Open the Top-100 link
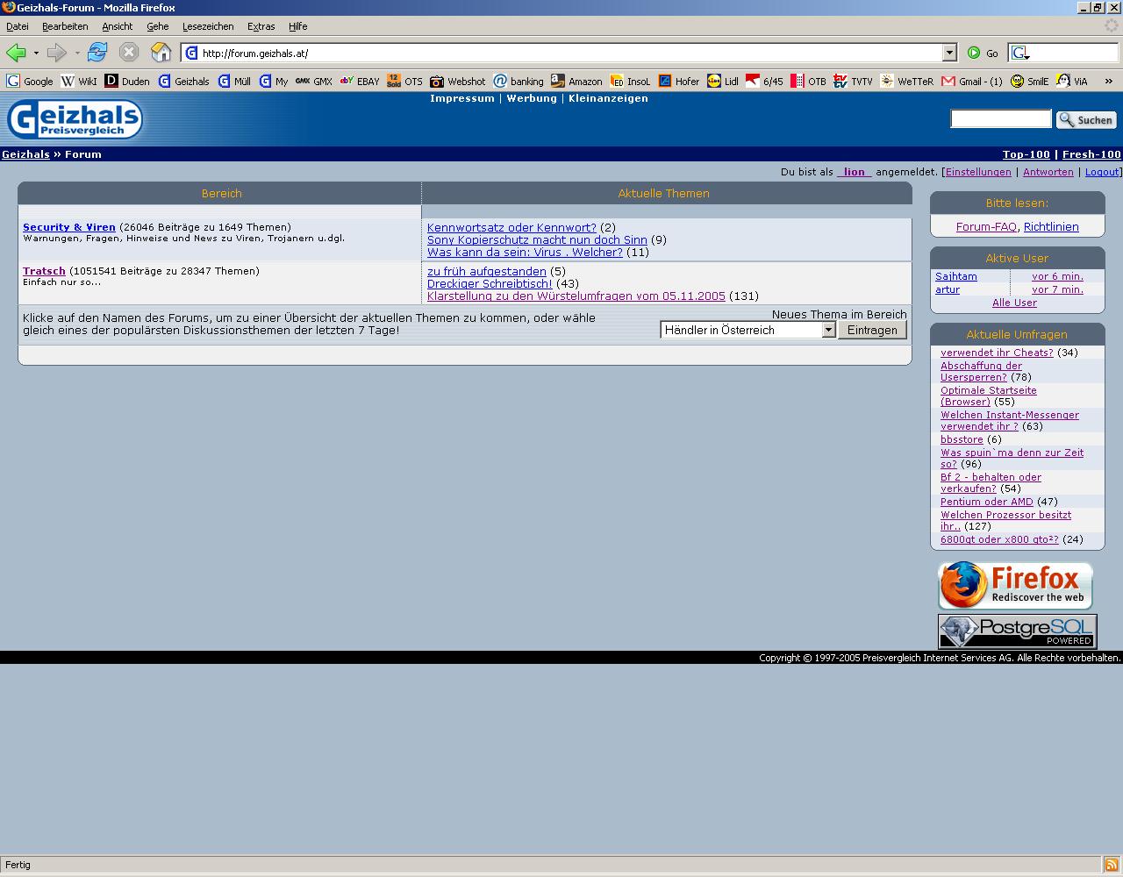 tap(1026, 154)
